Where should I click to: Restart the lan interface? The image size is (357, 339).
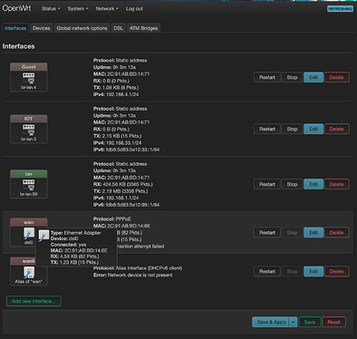(x=267, y=184)
